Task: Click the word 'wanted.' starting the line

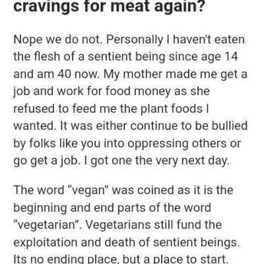Action: (x=34, y=126)
